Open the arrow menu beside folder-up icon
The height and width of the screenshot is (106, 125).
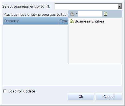[77, 14]
